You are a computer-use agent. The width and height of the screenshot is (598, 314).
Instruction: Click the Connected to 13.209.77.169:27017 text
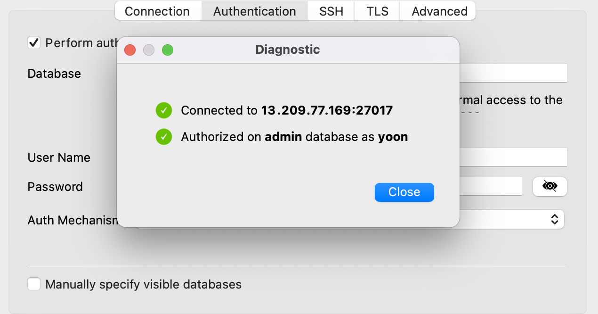click(x=287, y=110)
